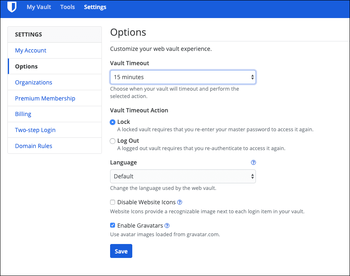Click help icon beside Disable Website Icons
Screen dimensions: 350x276
(180, 202)
